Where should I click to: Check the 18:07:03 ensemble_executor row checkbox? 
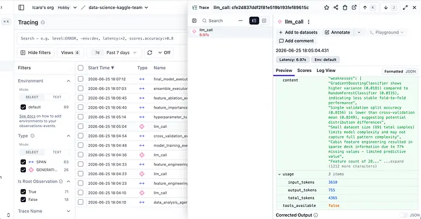81,88
